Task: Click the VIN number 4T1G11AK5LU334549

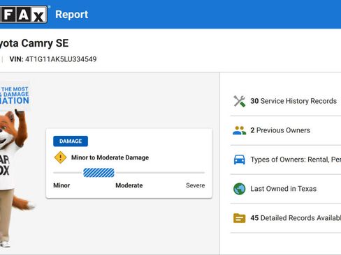Action: pyautogui.click(x=61, y=59)
